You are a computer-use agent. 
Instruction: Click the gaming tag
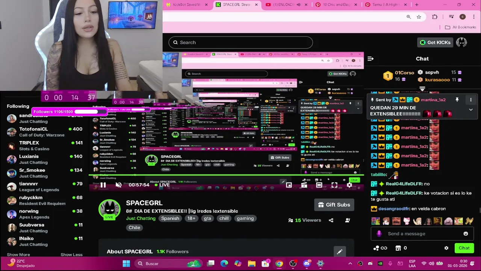[x=245, y=218]
